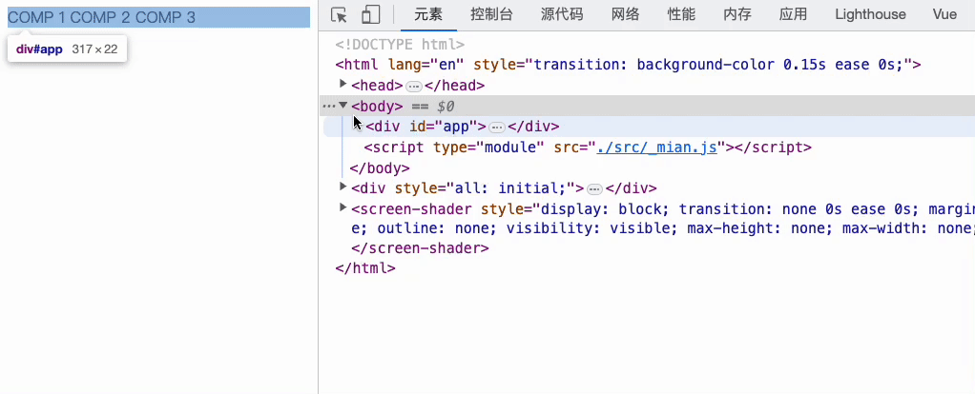Collapse the body element node
This screenshot has width=975, height=394.
[342, 105]
